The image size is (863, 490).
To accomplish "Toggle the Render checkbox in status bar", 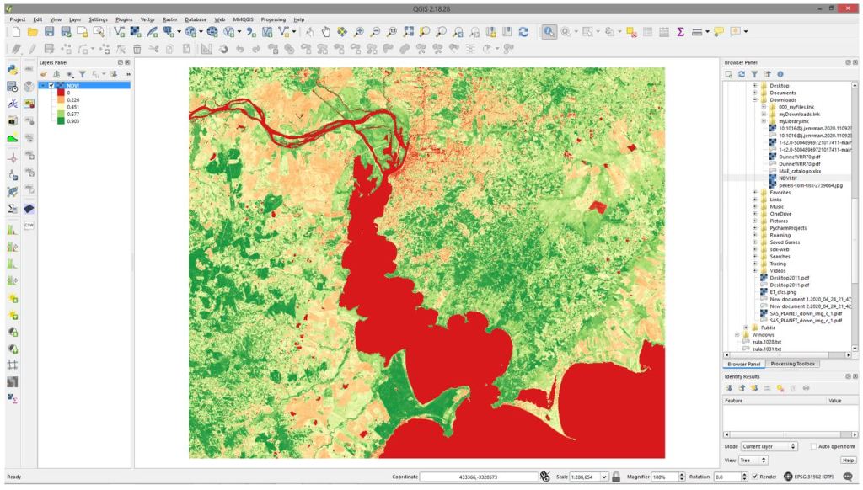I will coord(755,477).
